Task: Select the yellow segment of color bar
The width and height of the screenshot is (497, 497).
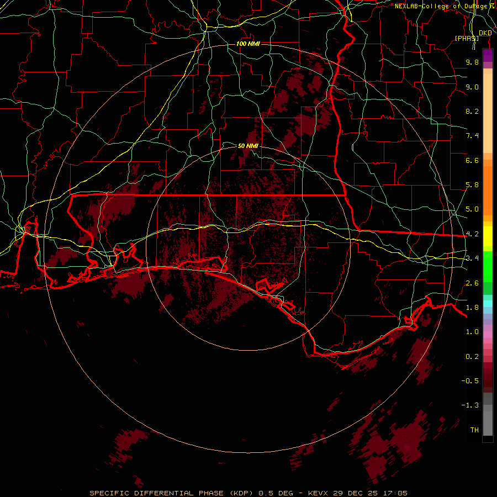Action: pyautogui.click(x=488, y=236)
